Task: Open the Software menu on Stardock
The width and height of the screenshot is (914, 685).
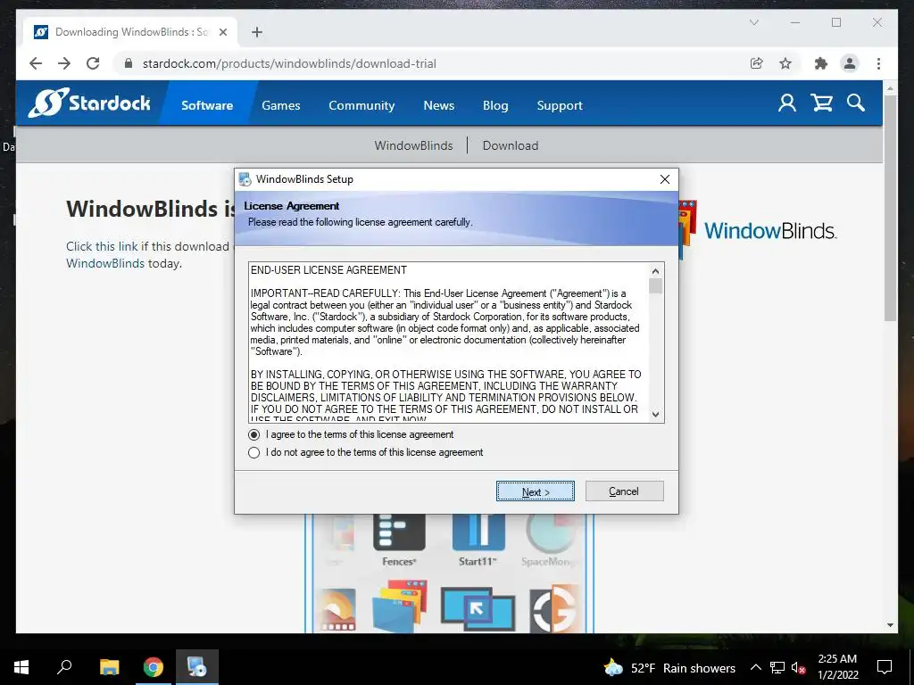Action: point(207,105)
